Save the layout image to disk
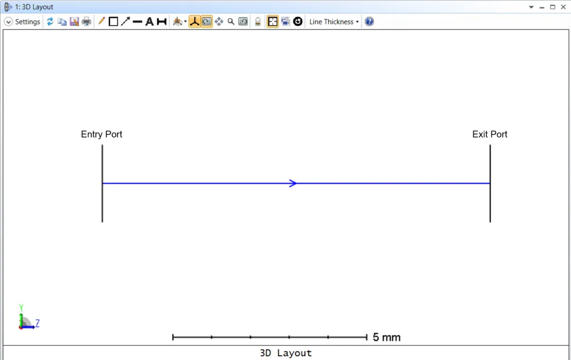Image resolution: width=571 pixels, height=360 pixels. [74, 22]
